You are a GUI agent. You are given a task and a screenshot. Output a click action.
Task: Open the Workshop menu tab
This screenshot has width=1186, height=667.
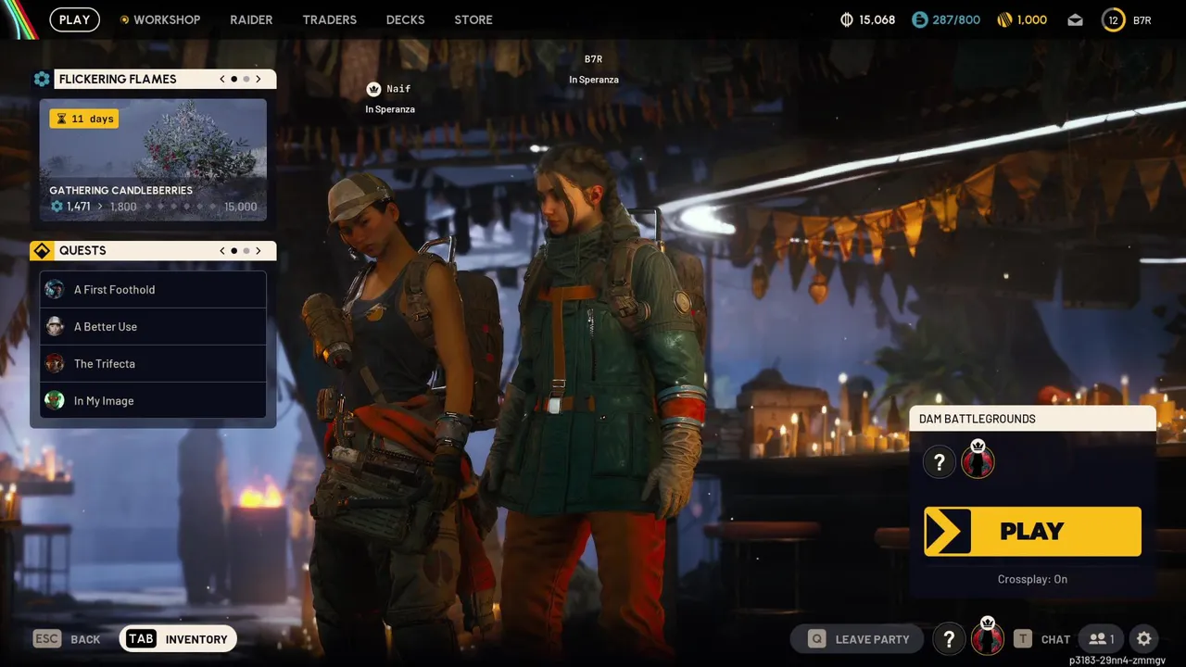159,19
